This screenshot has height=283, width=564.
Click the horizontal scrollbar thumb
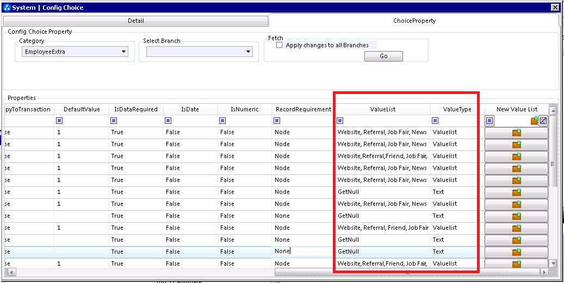click(407, 272)
